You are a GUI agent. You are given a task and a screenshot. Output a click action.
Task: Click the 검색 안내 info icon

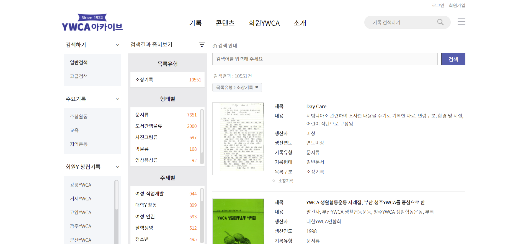coord(215,46)
